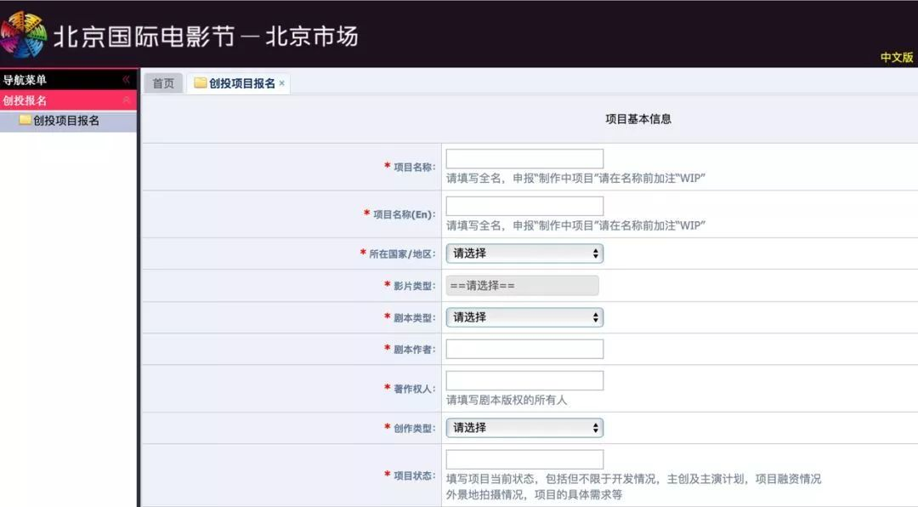Open the 剧本类型 dropdown

[x=524, y=317]
